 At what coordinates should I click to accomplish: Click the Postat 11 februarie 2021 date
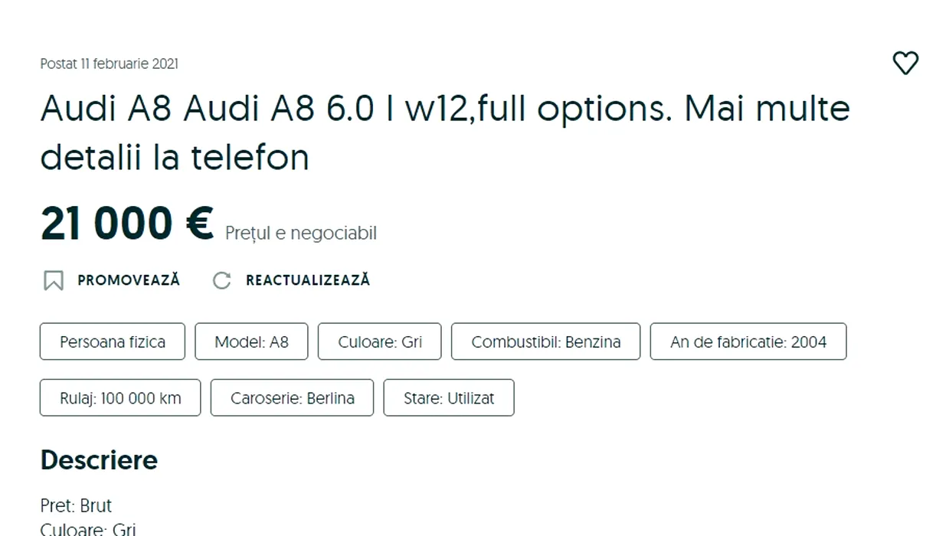coord(109,64)
